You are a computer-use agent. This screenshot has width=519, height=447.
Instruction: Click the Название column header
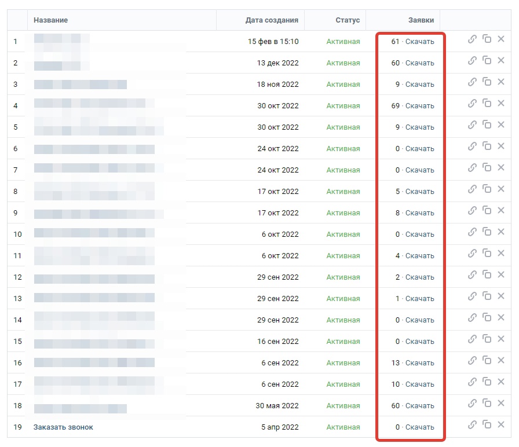(50, 20)
